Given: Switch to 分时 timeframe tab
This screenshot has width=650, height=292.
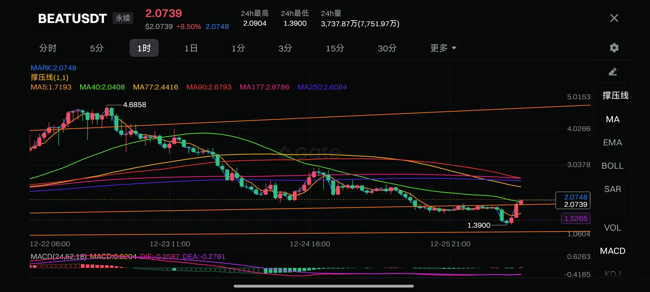Looking at the screenshot, I should coord(48,48).
